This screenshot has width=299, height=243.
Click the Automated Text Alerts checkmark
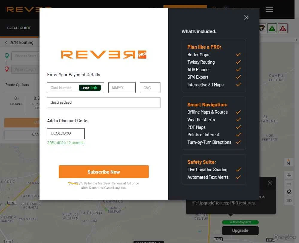238,177
